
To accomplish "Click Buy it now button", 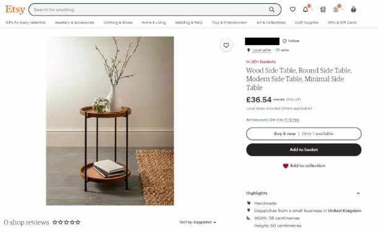I will point(304,134).
